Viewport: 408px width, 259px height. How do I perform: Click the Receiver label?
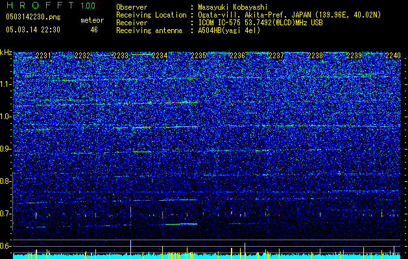pyautogui.click(x=132, y=23)
